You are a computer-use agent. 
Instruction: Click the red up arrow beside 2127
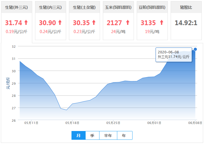pyautogui.click(x=127, y=23)
